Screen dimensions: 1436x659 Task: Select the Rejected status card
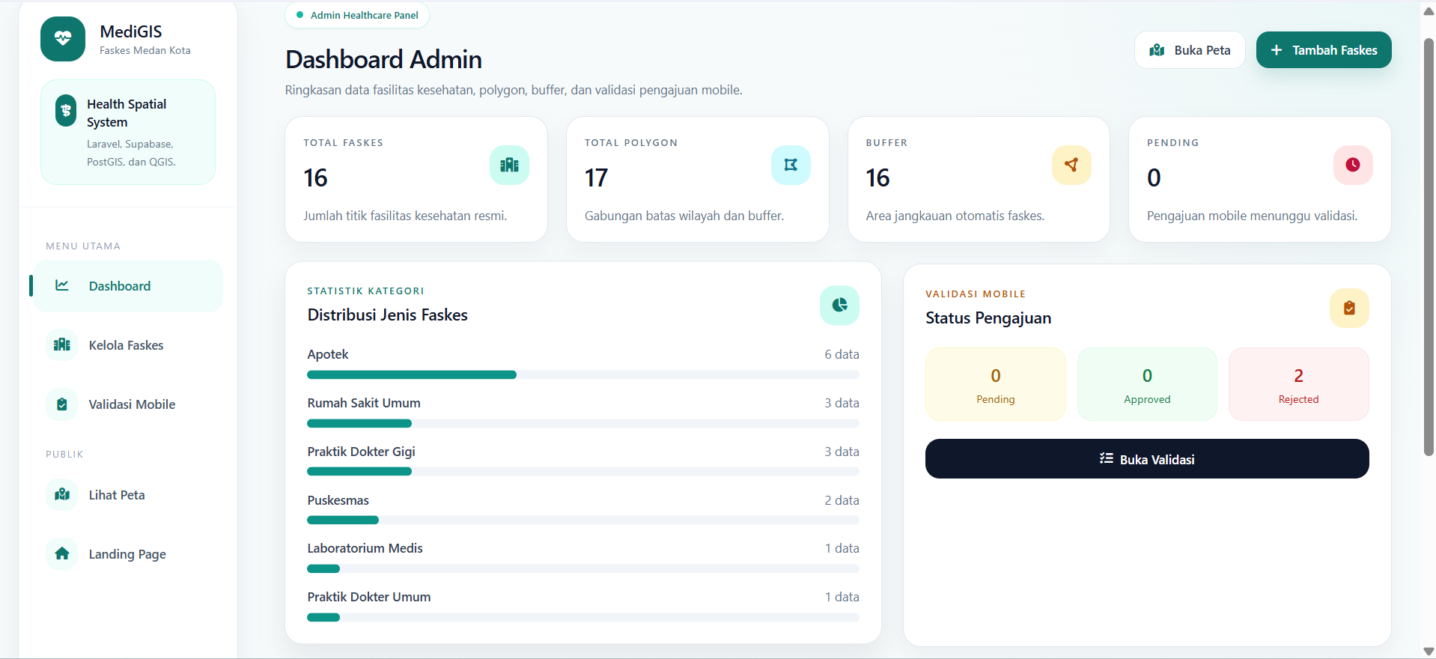(1299, 384)
